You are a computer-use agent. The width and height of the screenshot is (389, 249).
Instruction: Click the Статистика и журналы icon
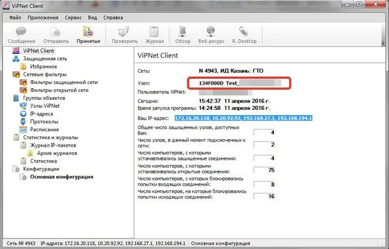tap(16, 137)
